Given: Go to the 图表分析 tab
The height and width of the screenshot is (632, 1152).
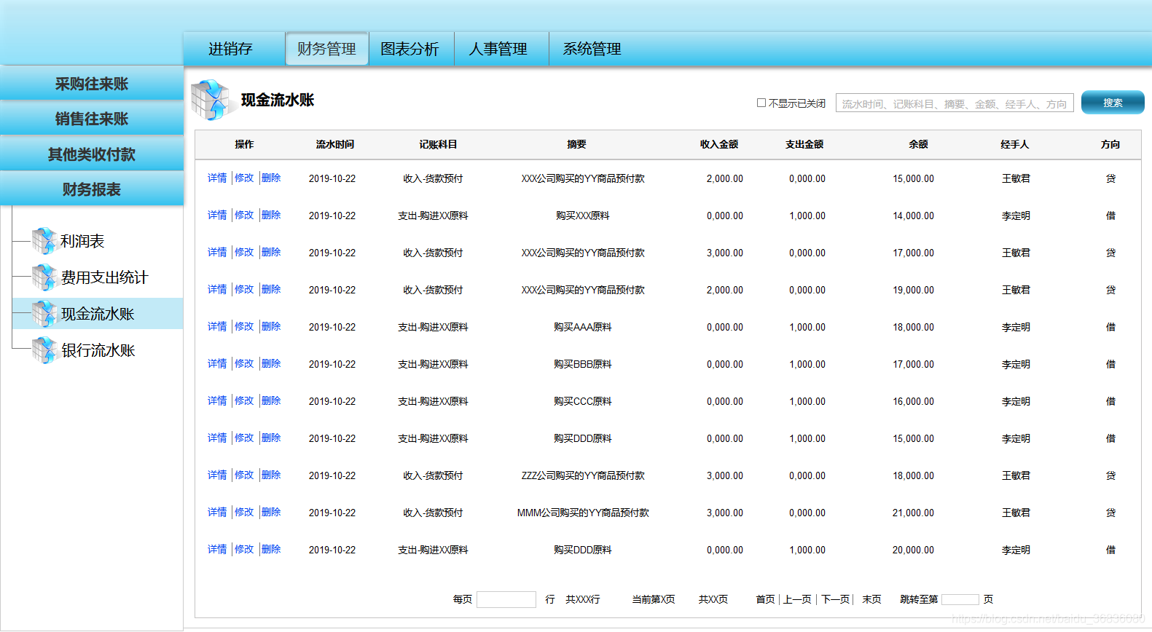Looking at the screenshot, I should 410,49.
